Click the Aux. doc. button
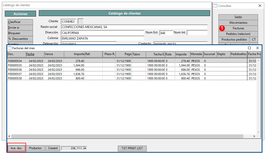Viewport: 266px width, 154px height. (16, 148)
